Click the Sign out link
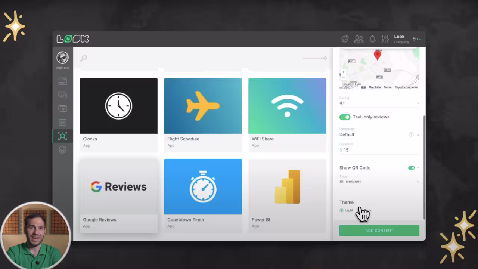This screenshot has height=269, width=478. (62, 68)
